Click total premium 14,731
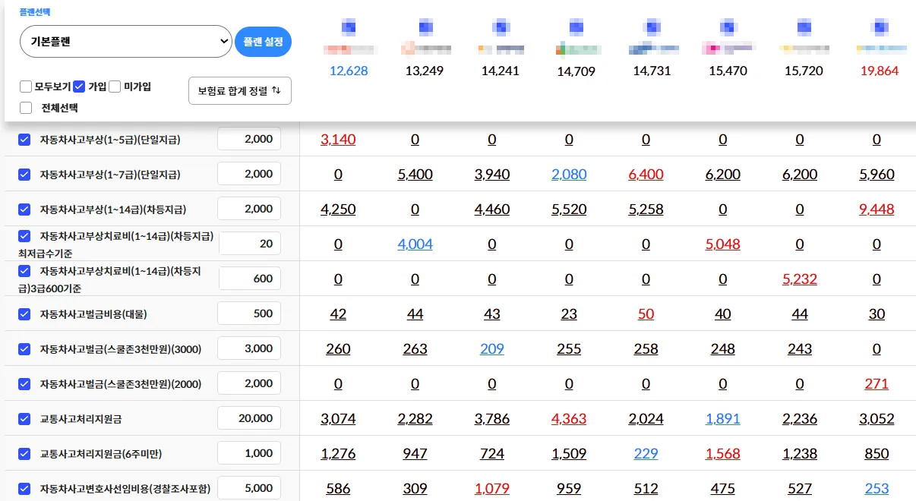The image size is (916, 501). tap(652, 71)
